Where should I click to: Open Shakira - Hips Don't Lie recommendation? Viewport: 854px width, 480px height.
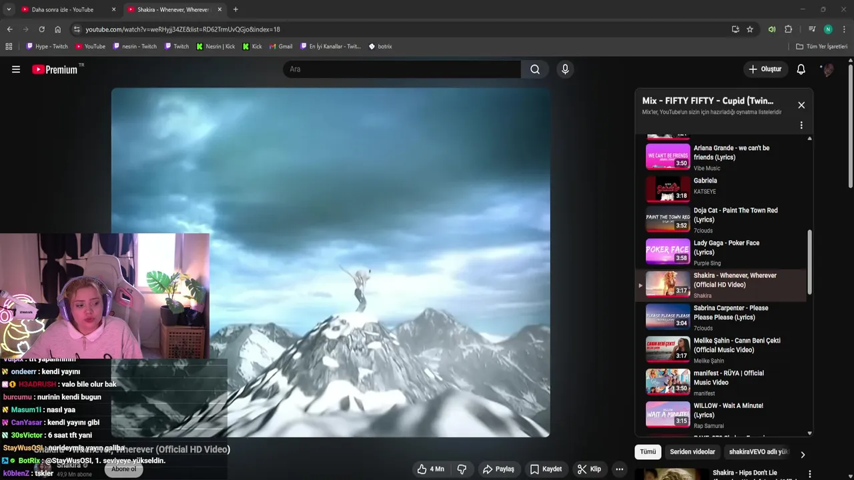(x=745, y=473)
